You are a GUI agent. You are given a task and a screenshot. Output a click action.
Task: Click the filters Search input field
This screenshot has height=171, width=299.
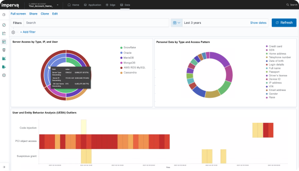coord(96,23)
